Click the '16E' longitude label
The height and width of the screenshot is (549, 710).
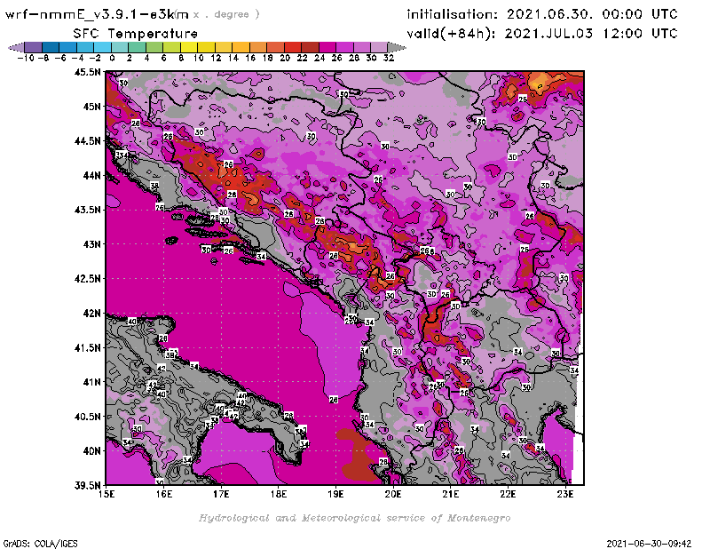click(x=164, y=494)
